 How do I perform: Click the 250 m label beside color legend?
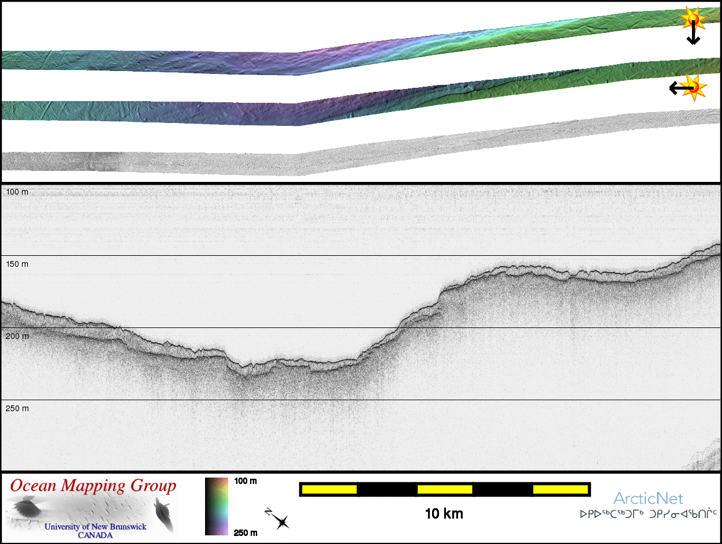click(x=245, y=532)
